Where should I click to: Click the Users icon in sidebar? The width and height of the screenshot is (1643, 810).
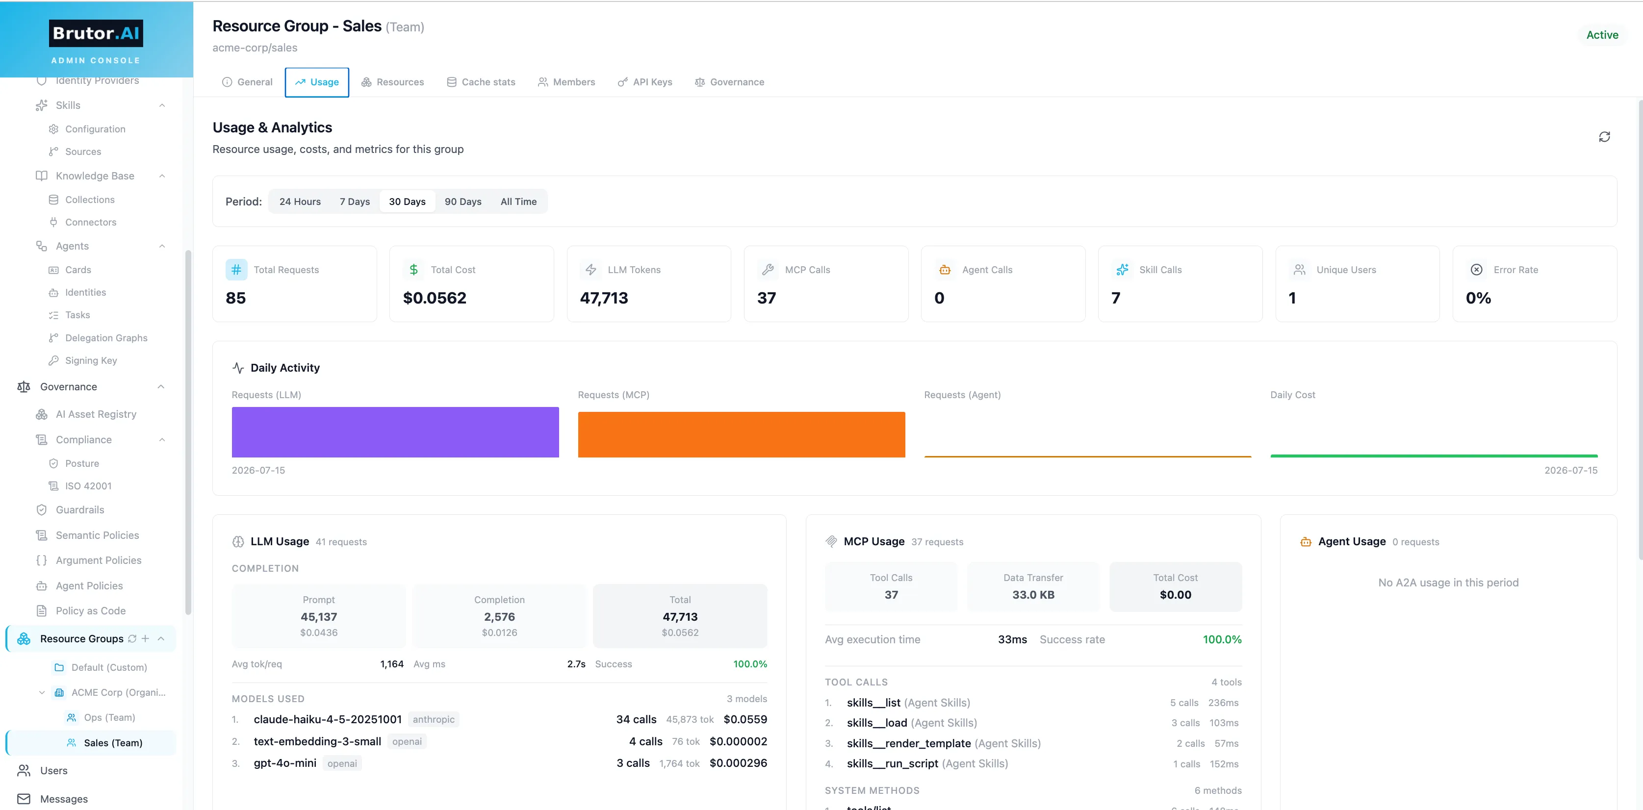pyautogui.click(x=24, y=770)
